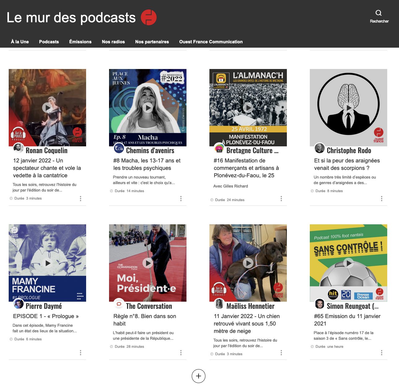Open The Conversation author link
This screenshot has width=399, height=388.
tap(149, 306)
